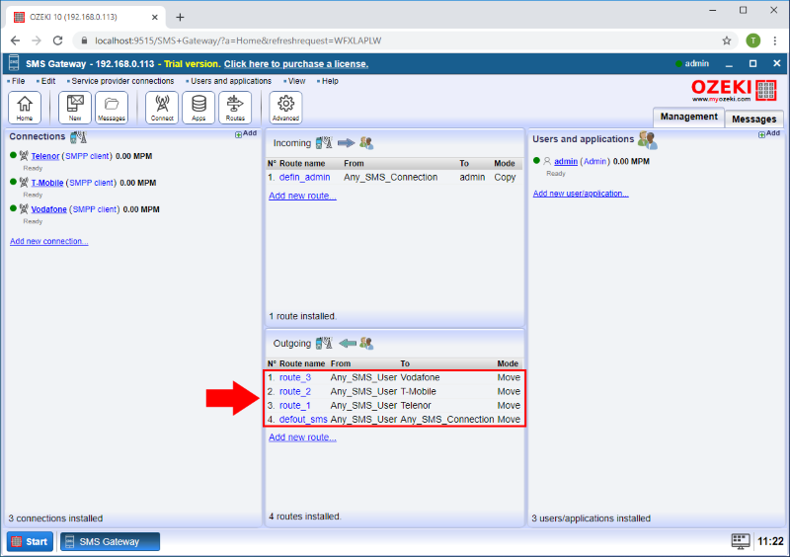
Task: Close the OZEKI 10 browser tab
Action: click(155, 17)
